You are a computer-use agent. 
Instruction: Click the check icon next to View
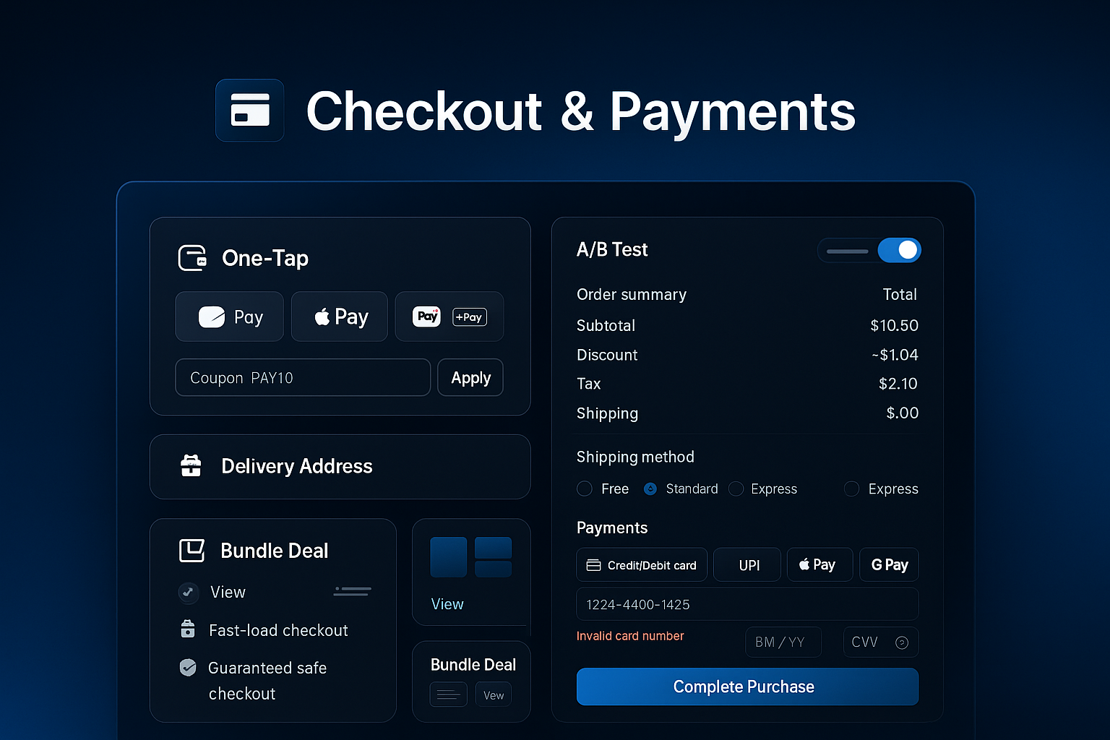tap(188, 593)
